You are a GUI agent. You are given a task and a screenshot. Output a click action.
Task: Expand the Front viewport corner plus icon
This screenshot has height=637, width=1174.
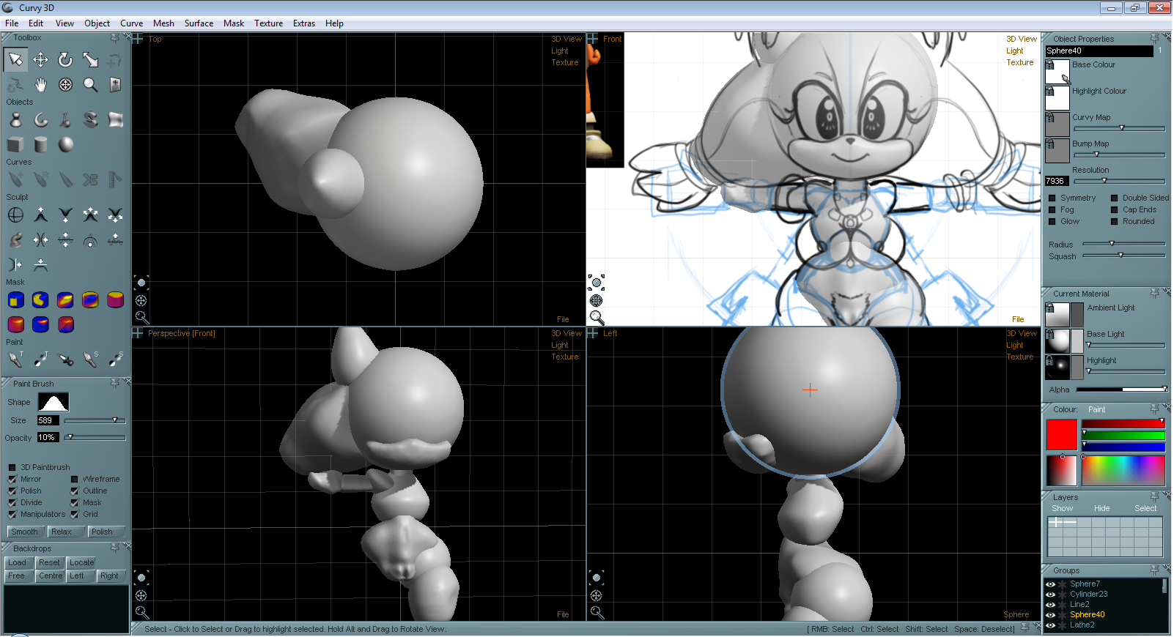click(593, 39)
